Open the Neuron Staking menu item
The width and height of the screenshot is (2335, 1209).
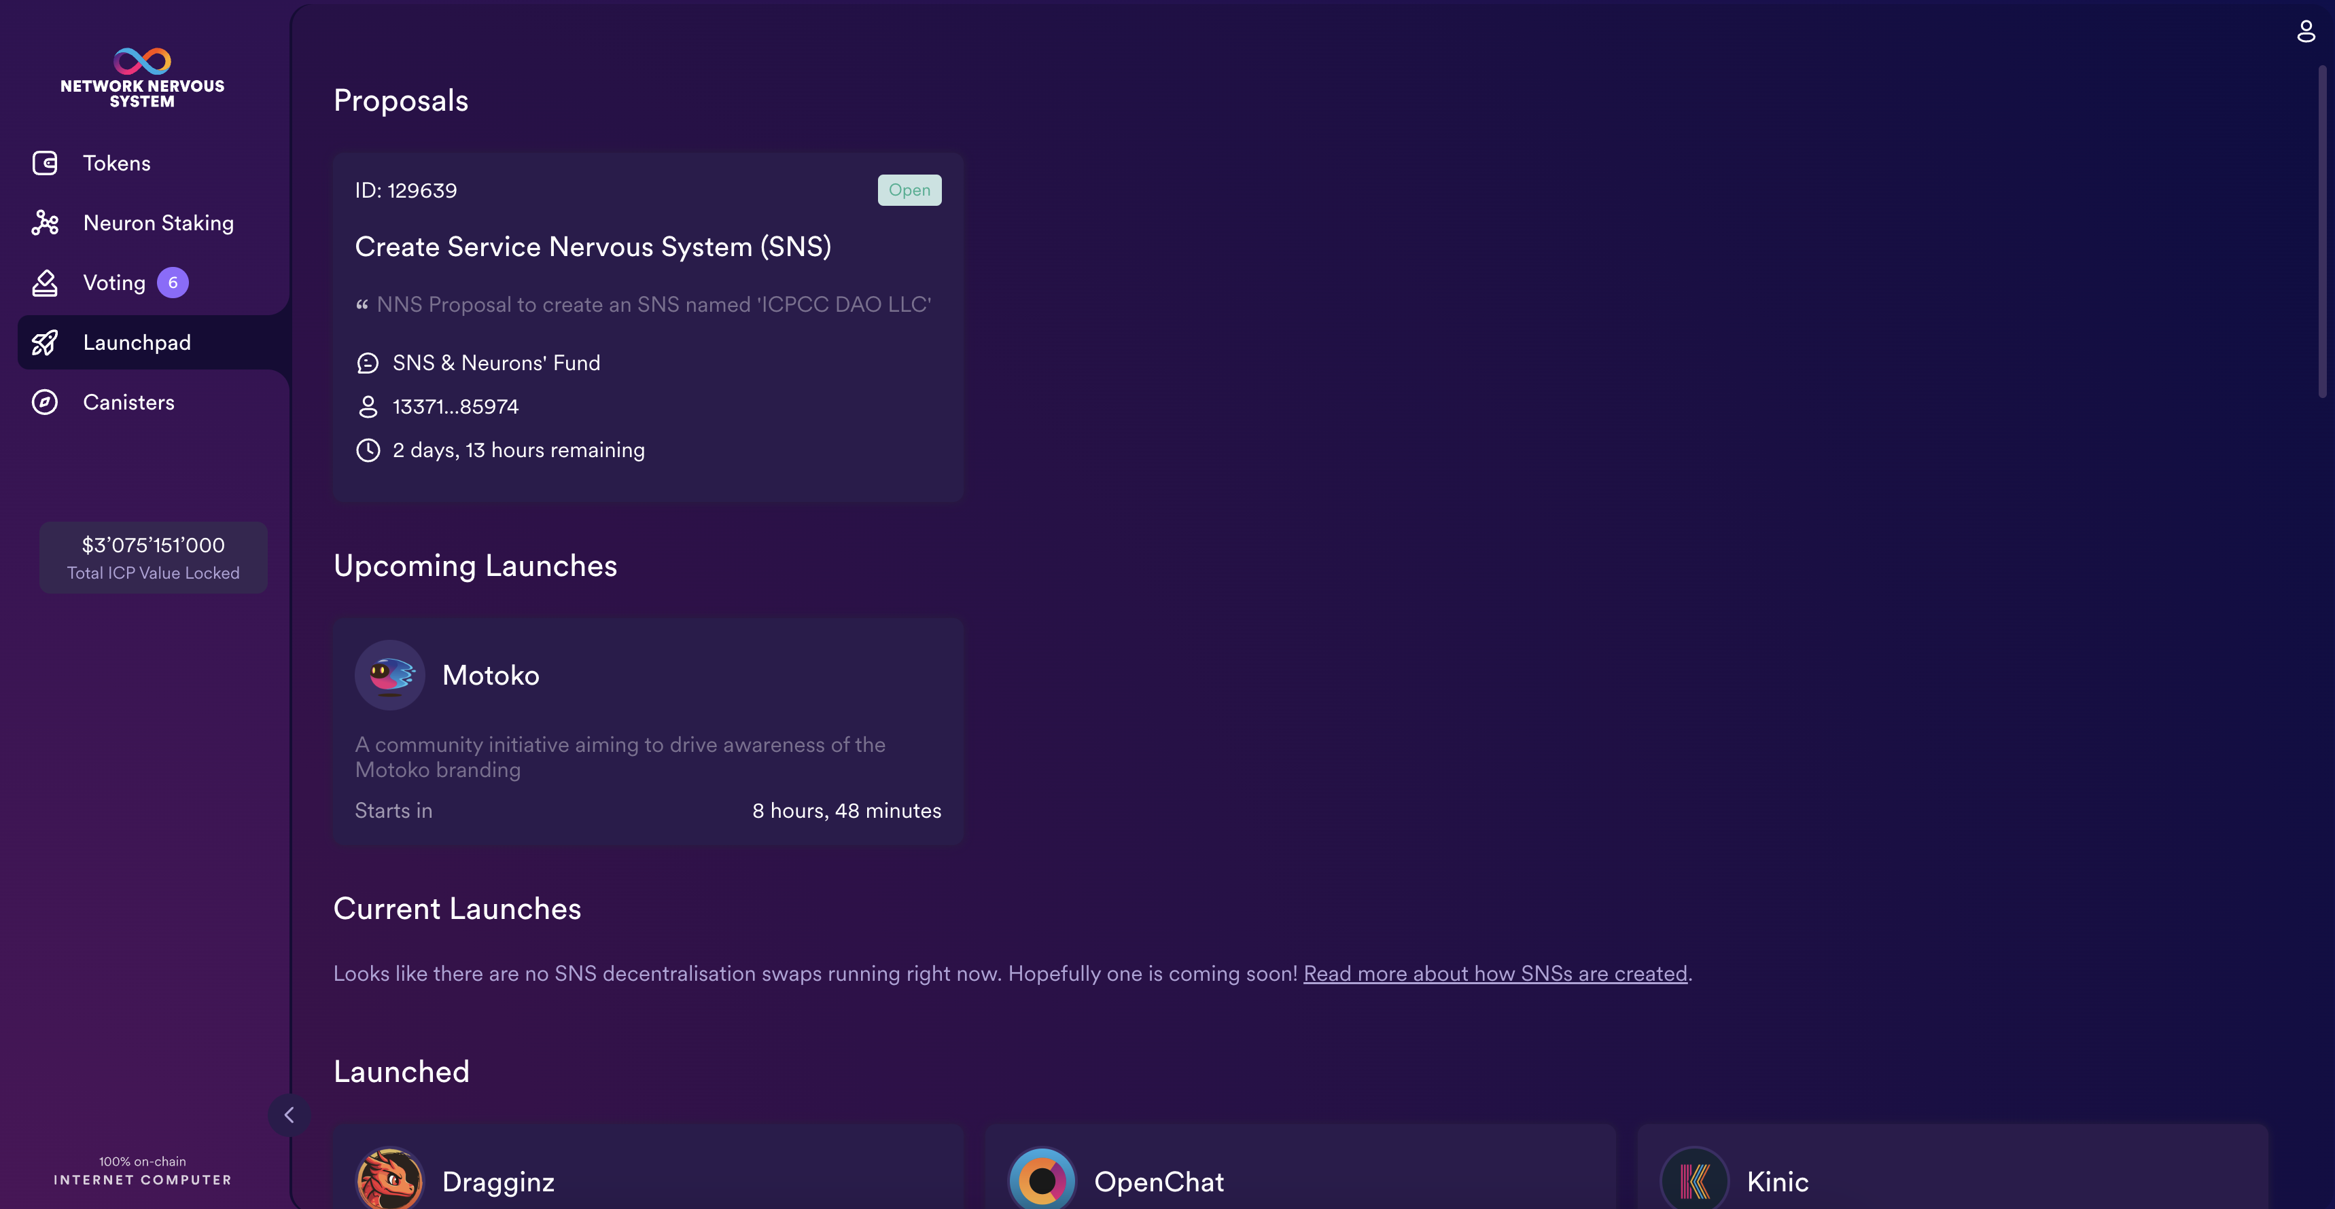[x=158, y=223]
